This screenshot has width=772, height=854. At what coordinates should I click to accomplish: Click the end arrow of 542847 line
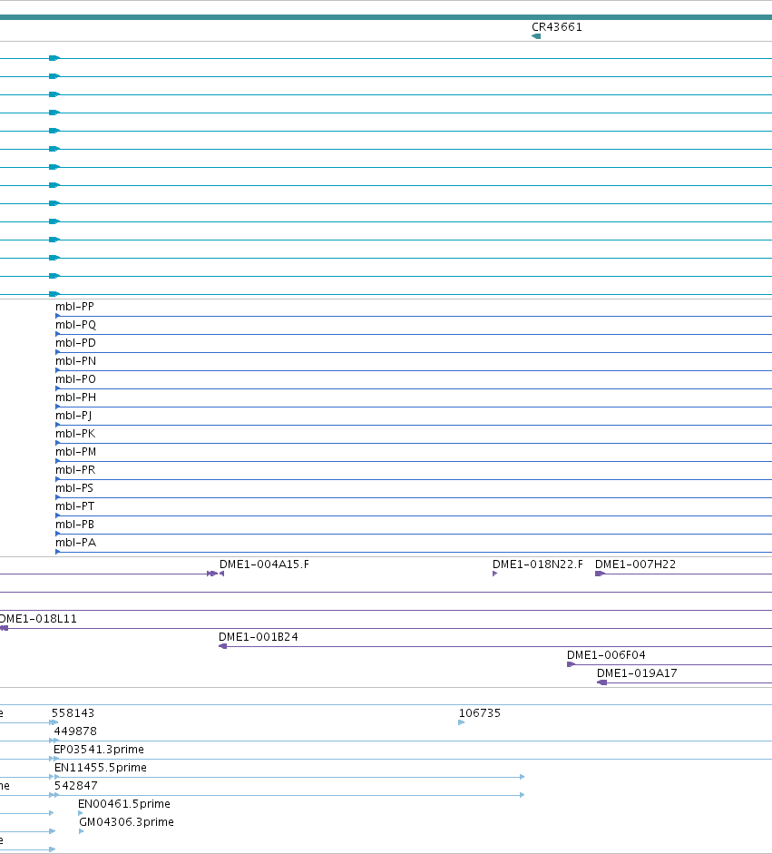click(x=523, y=795)
